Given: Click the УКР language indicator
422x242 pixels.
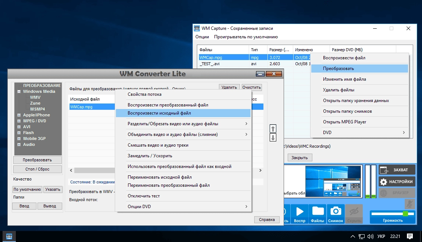Looking at the screenshot, I should [381, 236].
